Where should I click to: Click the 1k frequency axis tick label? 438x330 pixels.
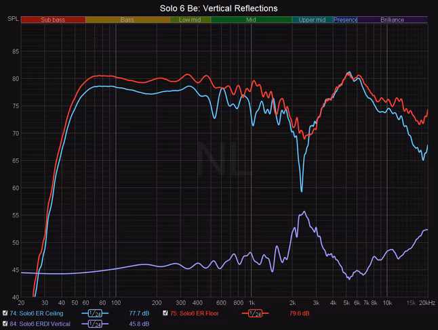(252, 303)
